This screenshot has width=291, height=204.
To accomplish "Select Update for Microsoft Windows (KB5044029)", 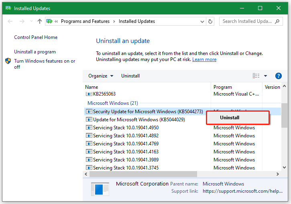I will point(139,120).
